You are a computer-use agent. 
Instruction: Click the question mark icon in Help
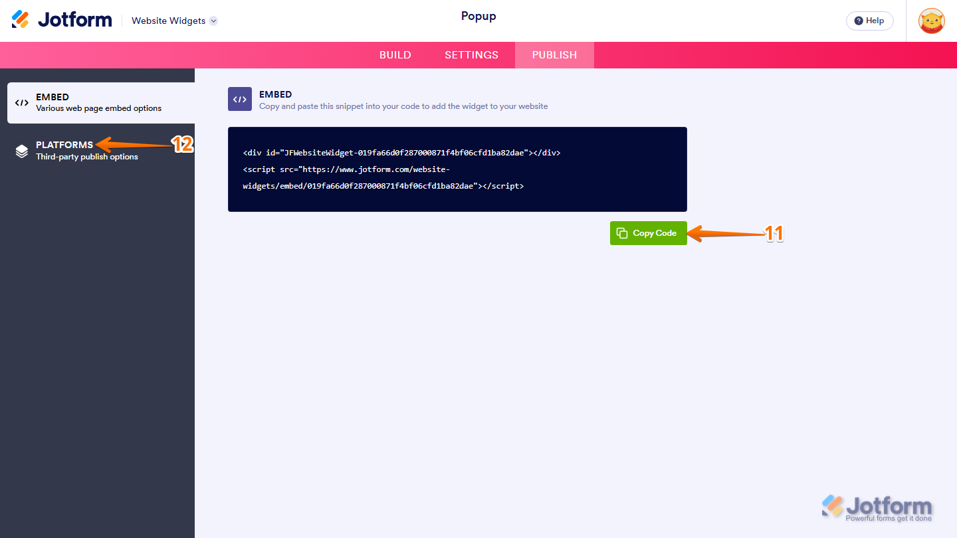(x=859, y=21)
